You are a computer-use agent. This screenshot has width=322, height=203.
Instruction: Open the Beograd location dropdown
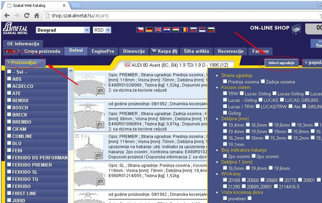tap(63, 30)
